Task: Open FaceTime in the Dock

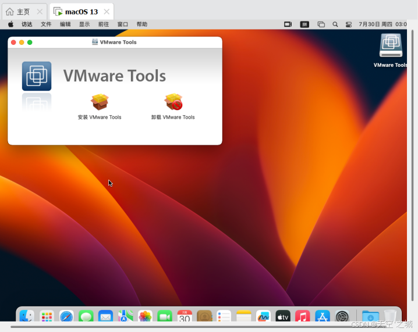Action: coord(165,316)
